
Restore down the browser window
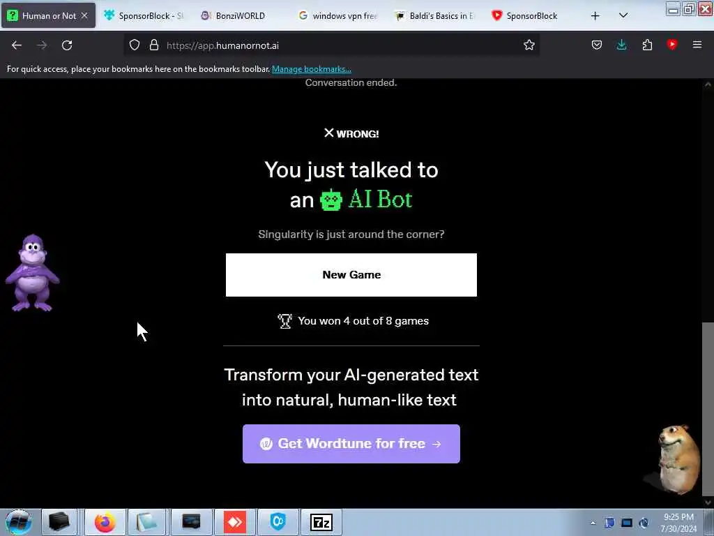tap(690, 9)
